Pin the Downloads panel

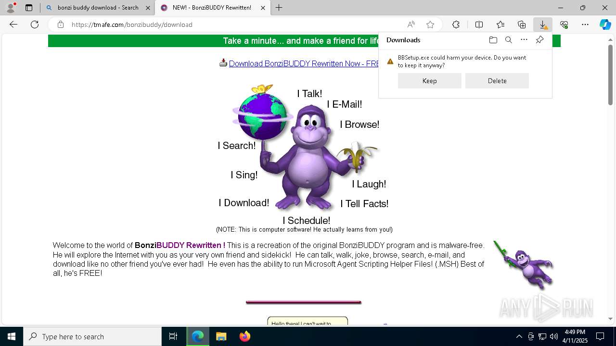[x=539, y=40]
